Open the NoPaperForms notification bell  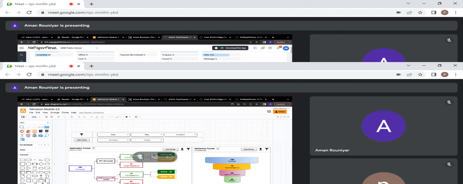[278, 48]
